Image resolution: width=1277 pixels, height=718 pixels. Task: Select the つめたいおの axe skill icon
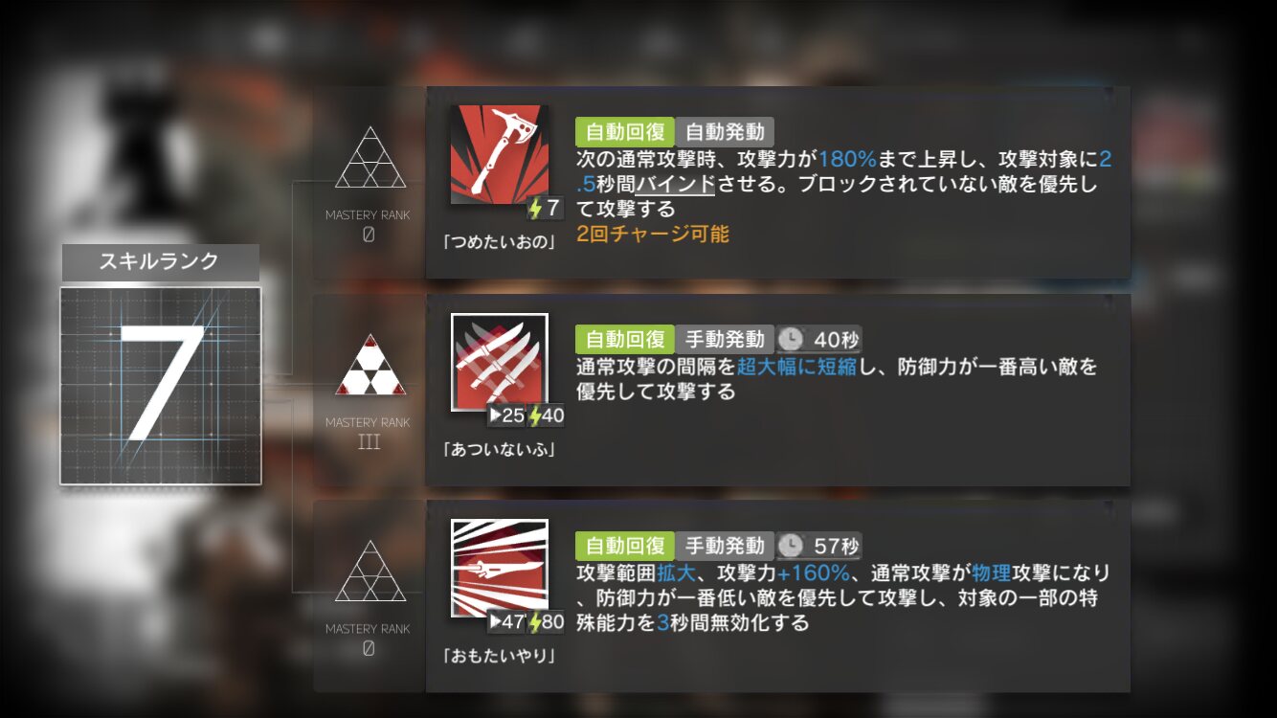pyautogui.click(x=500, y=154)
